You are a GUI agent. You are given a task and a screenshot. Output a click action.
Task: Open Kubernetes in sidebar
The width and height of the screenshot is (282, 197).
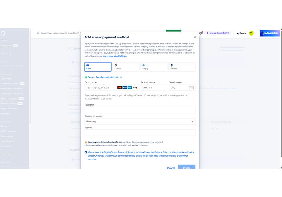tap(7, 136)
